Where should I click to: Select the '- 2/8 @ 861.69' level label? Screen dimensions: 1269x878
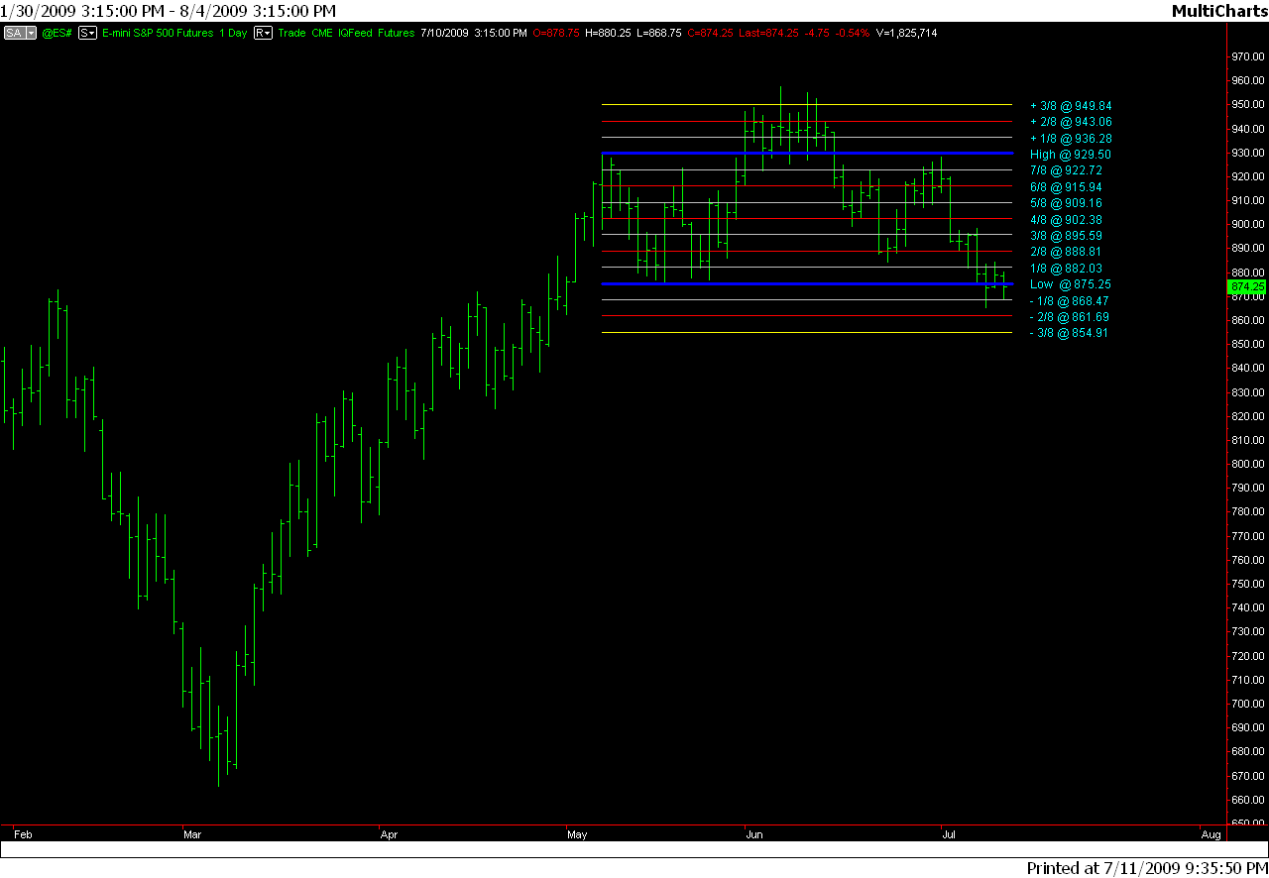click(1069, 317)
